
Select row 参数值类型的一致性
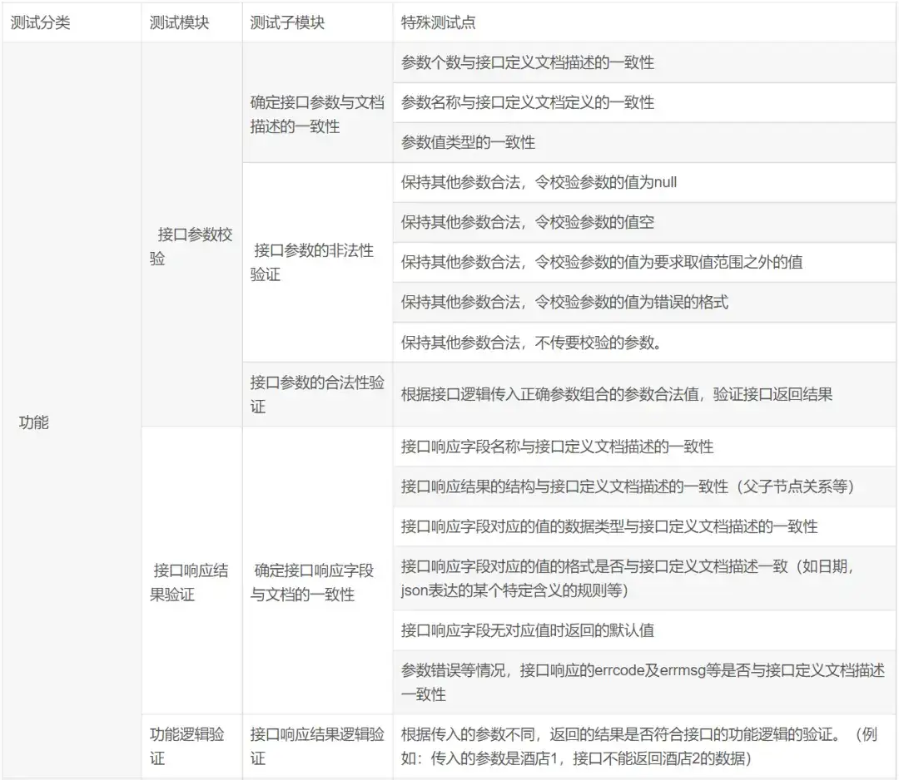pos(644,142)
